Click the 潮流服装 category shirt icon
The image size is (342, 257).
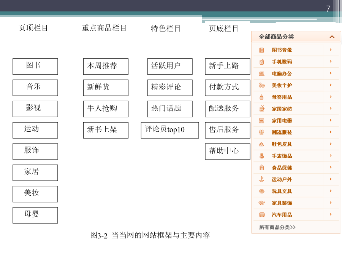click(261, 132)
